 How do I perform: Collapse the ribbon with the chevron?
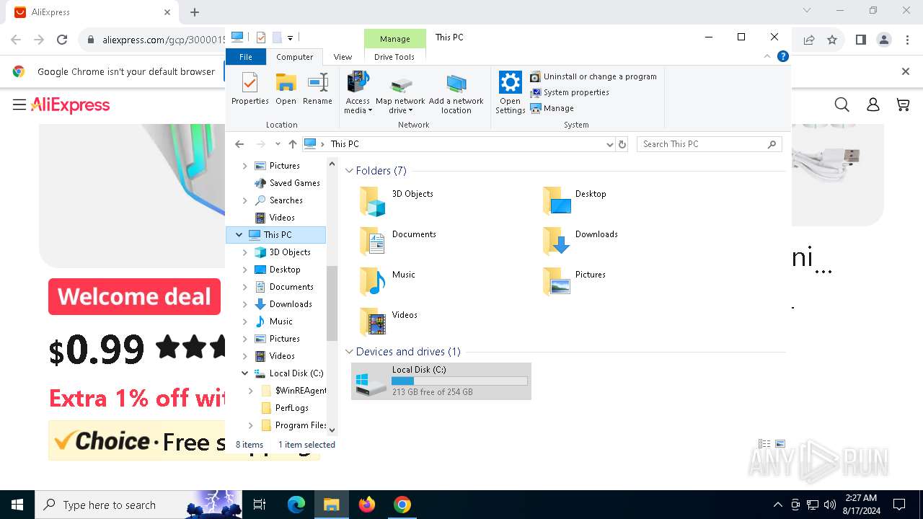pos(767,56)
